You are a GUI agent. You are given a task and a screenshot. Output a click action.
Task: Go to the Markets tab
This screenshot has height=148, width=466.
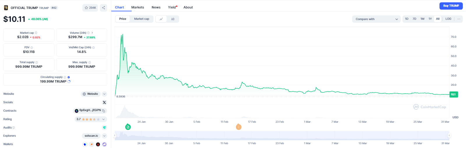click(137, 7)
